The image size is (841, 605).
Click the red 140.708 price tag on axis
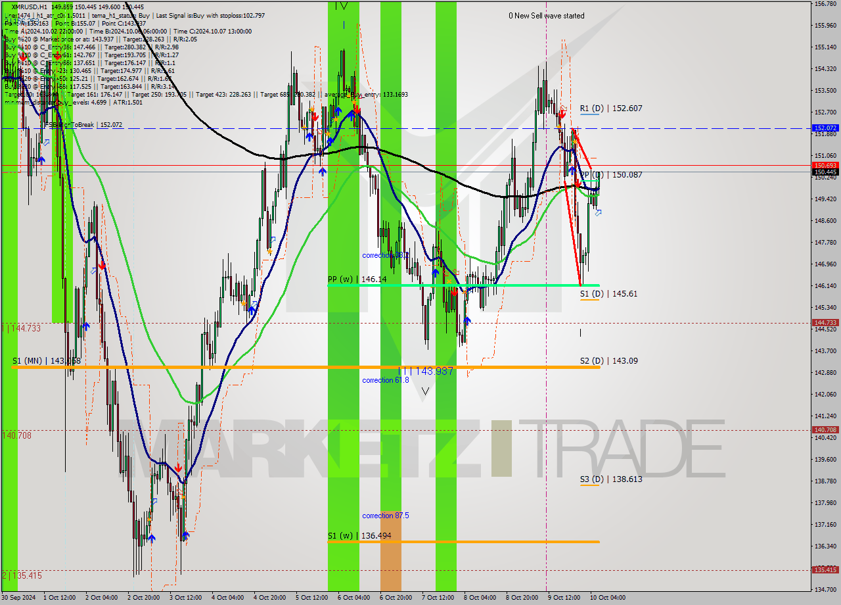(x=825, y=430)
